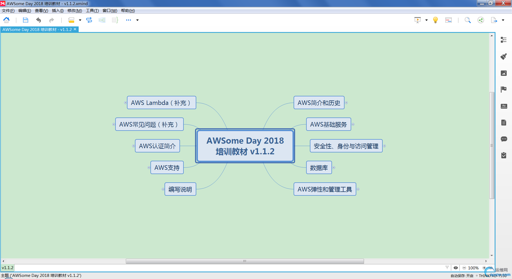Screen dimensions: 512x279
Task: Open dropdown next to more options
Action: click(138, 20)
